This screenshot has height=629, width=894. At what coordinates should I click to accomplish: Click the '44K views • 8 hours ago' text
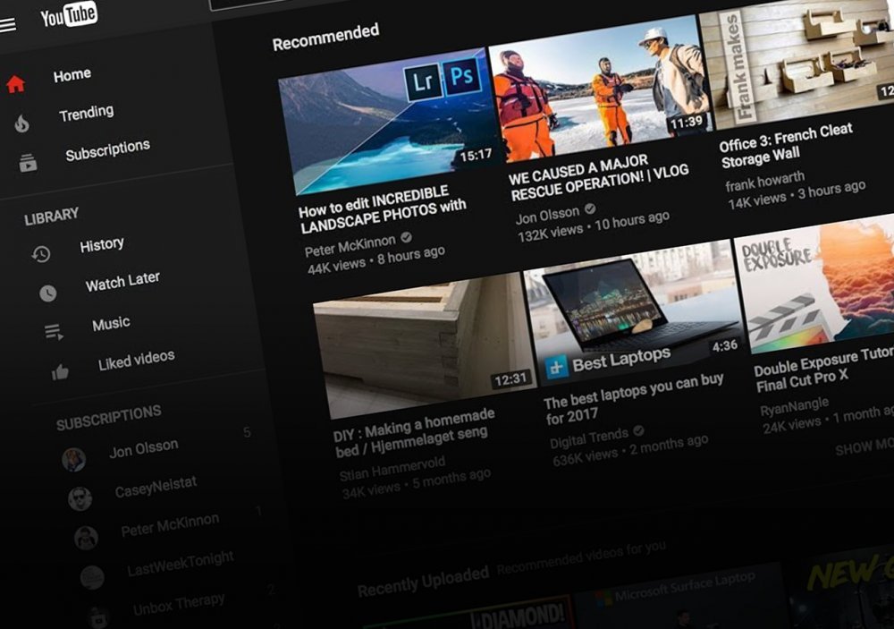click(x=376, y=259)
